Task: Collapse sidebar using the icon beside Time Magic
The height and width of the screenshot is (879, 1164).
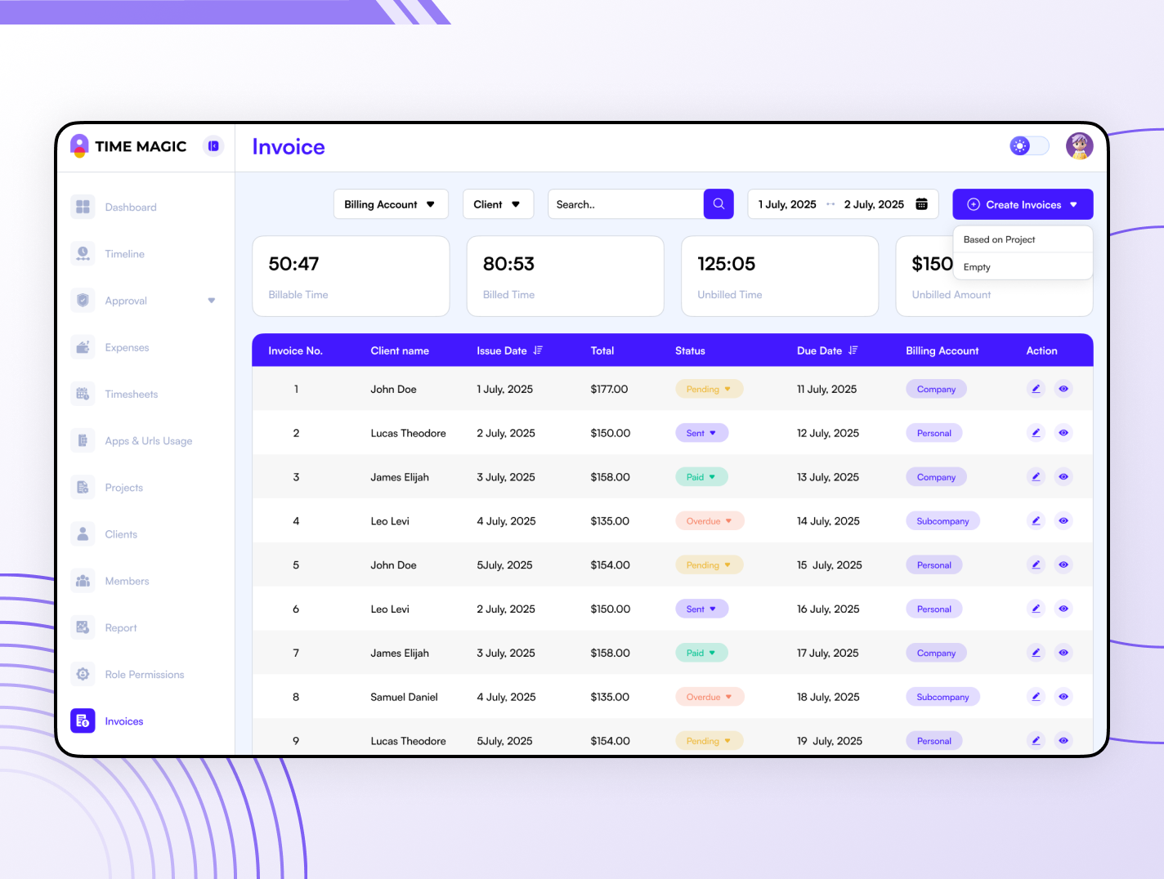Action: point(213,146)
